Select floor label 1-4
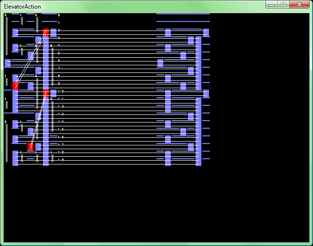Screen dimensions: 313x246 (61, 122)
